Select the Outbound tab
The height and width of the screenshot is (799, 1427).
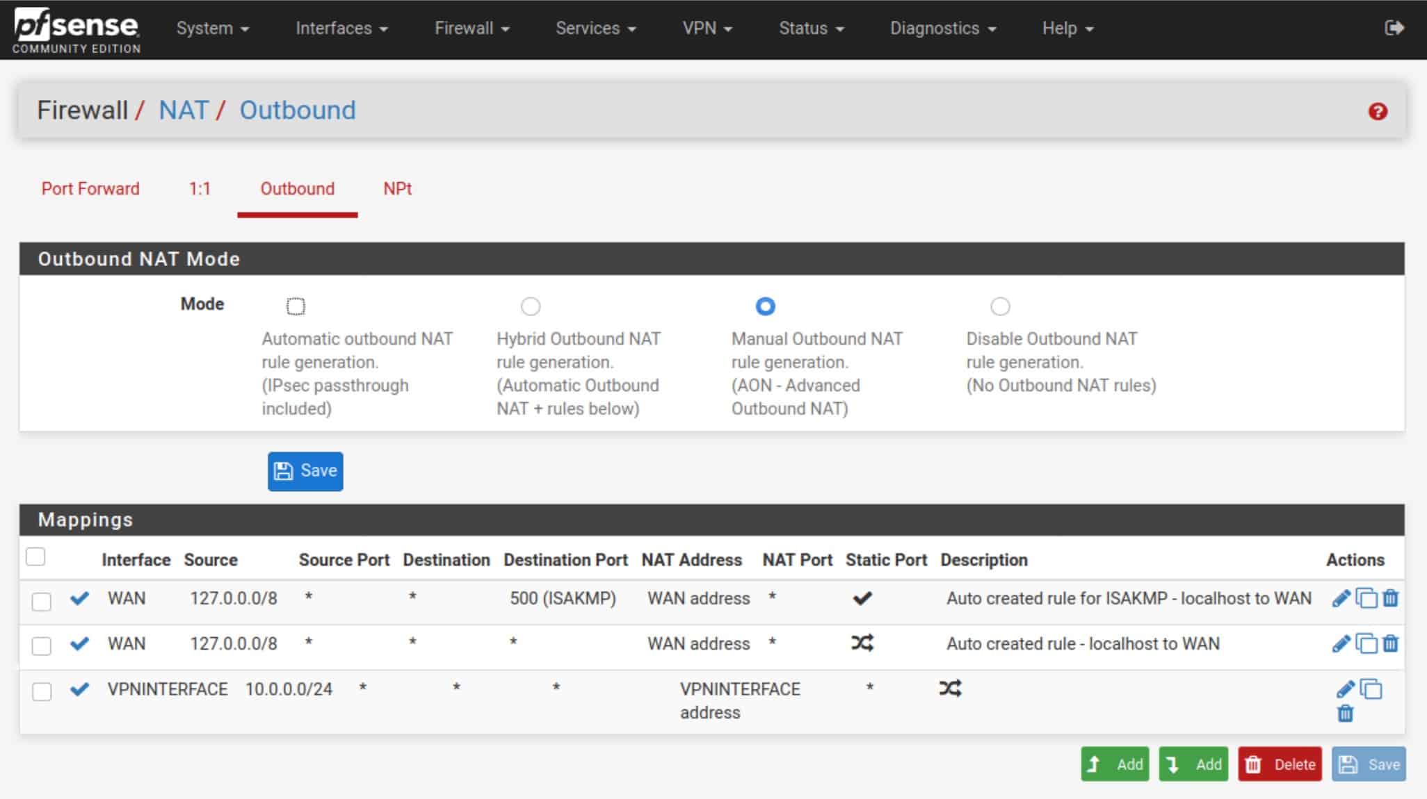298,189
